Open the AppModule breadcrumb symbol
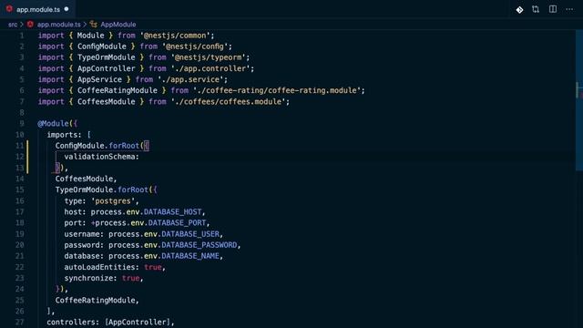The width and height of the screenshot is (583, 328). pos(118,25)
